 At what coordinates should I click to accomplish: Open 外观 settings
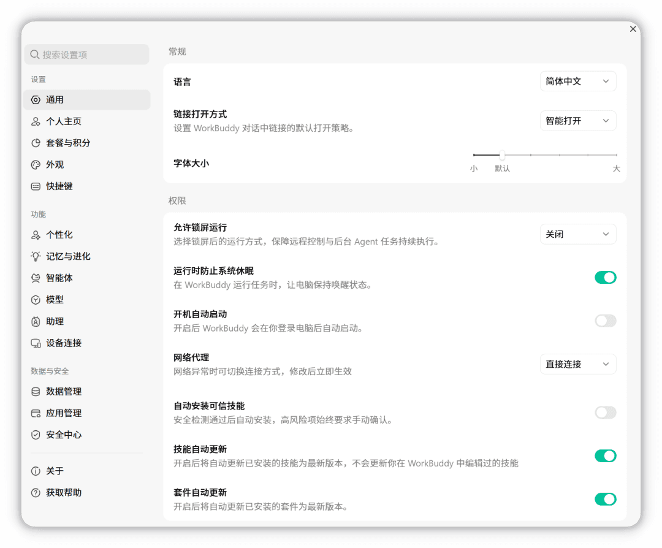click(87, 165)
